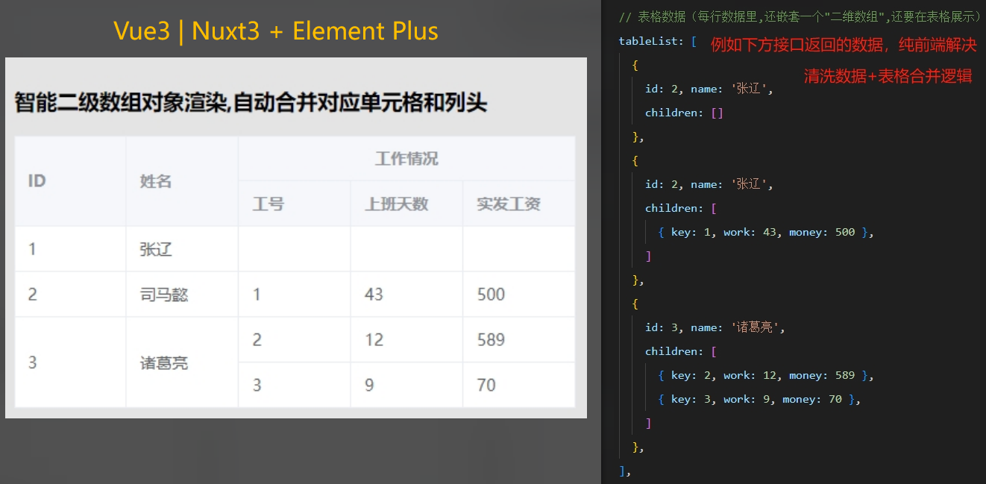The image size is (986, 484).
Task: Click the merged ID cell containing "3"
Action: [x=34, y=362]
